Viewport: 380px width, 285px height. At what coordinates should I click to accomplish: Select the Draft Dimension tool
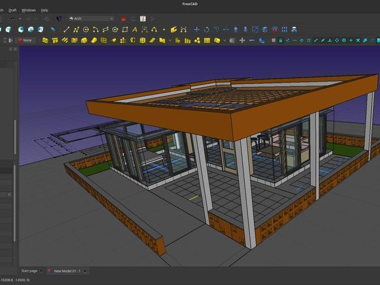pos(144,29)
